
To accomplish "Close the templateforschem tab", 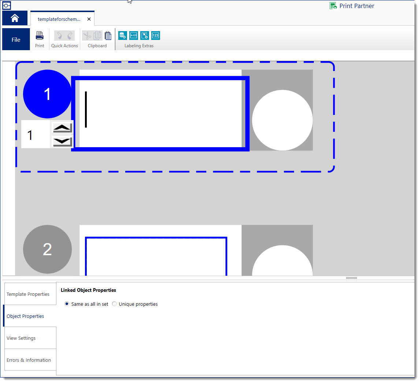I will click(89, 19).
